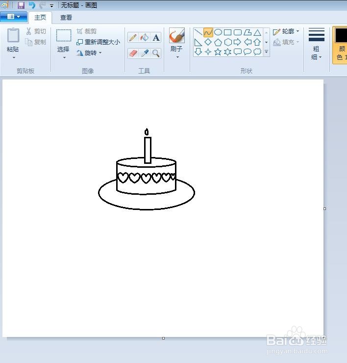Image resolution: width=347 pixels, height=363 pixels.
Task: Click the 复制 button
Action: point(36,42)
